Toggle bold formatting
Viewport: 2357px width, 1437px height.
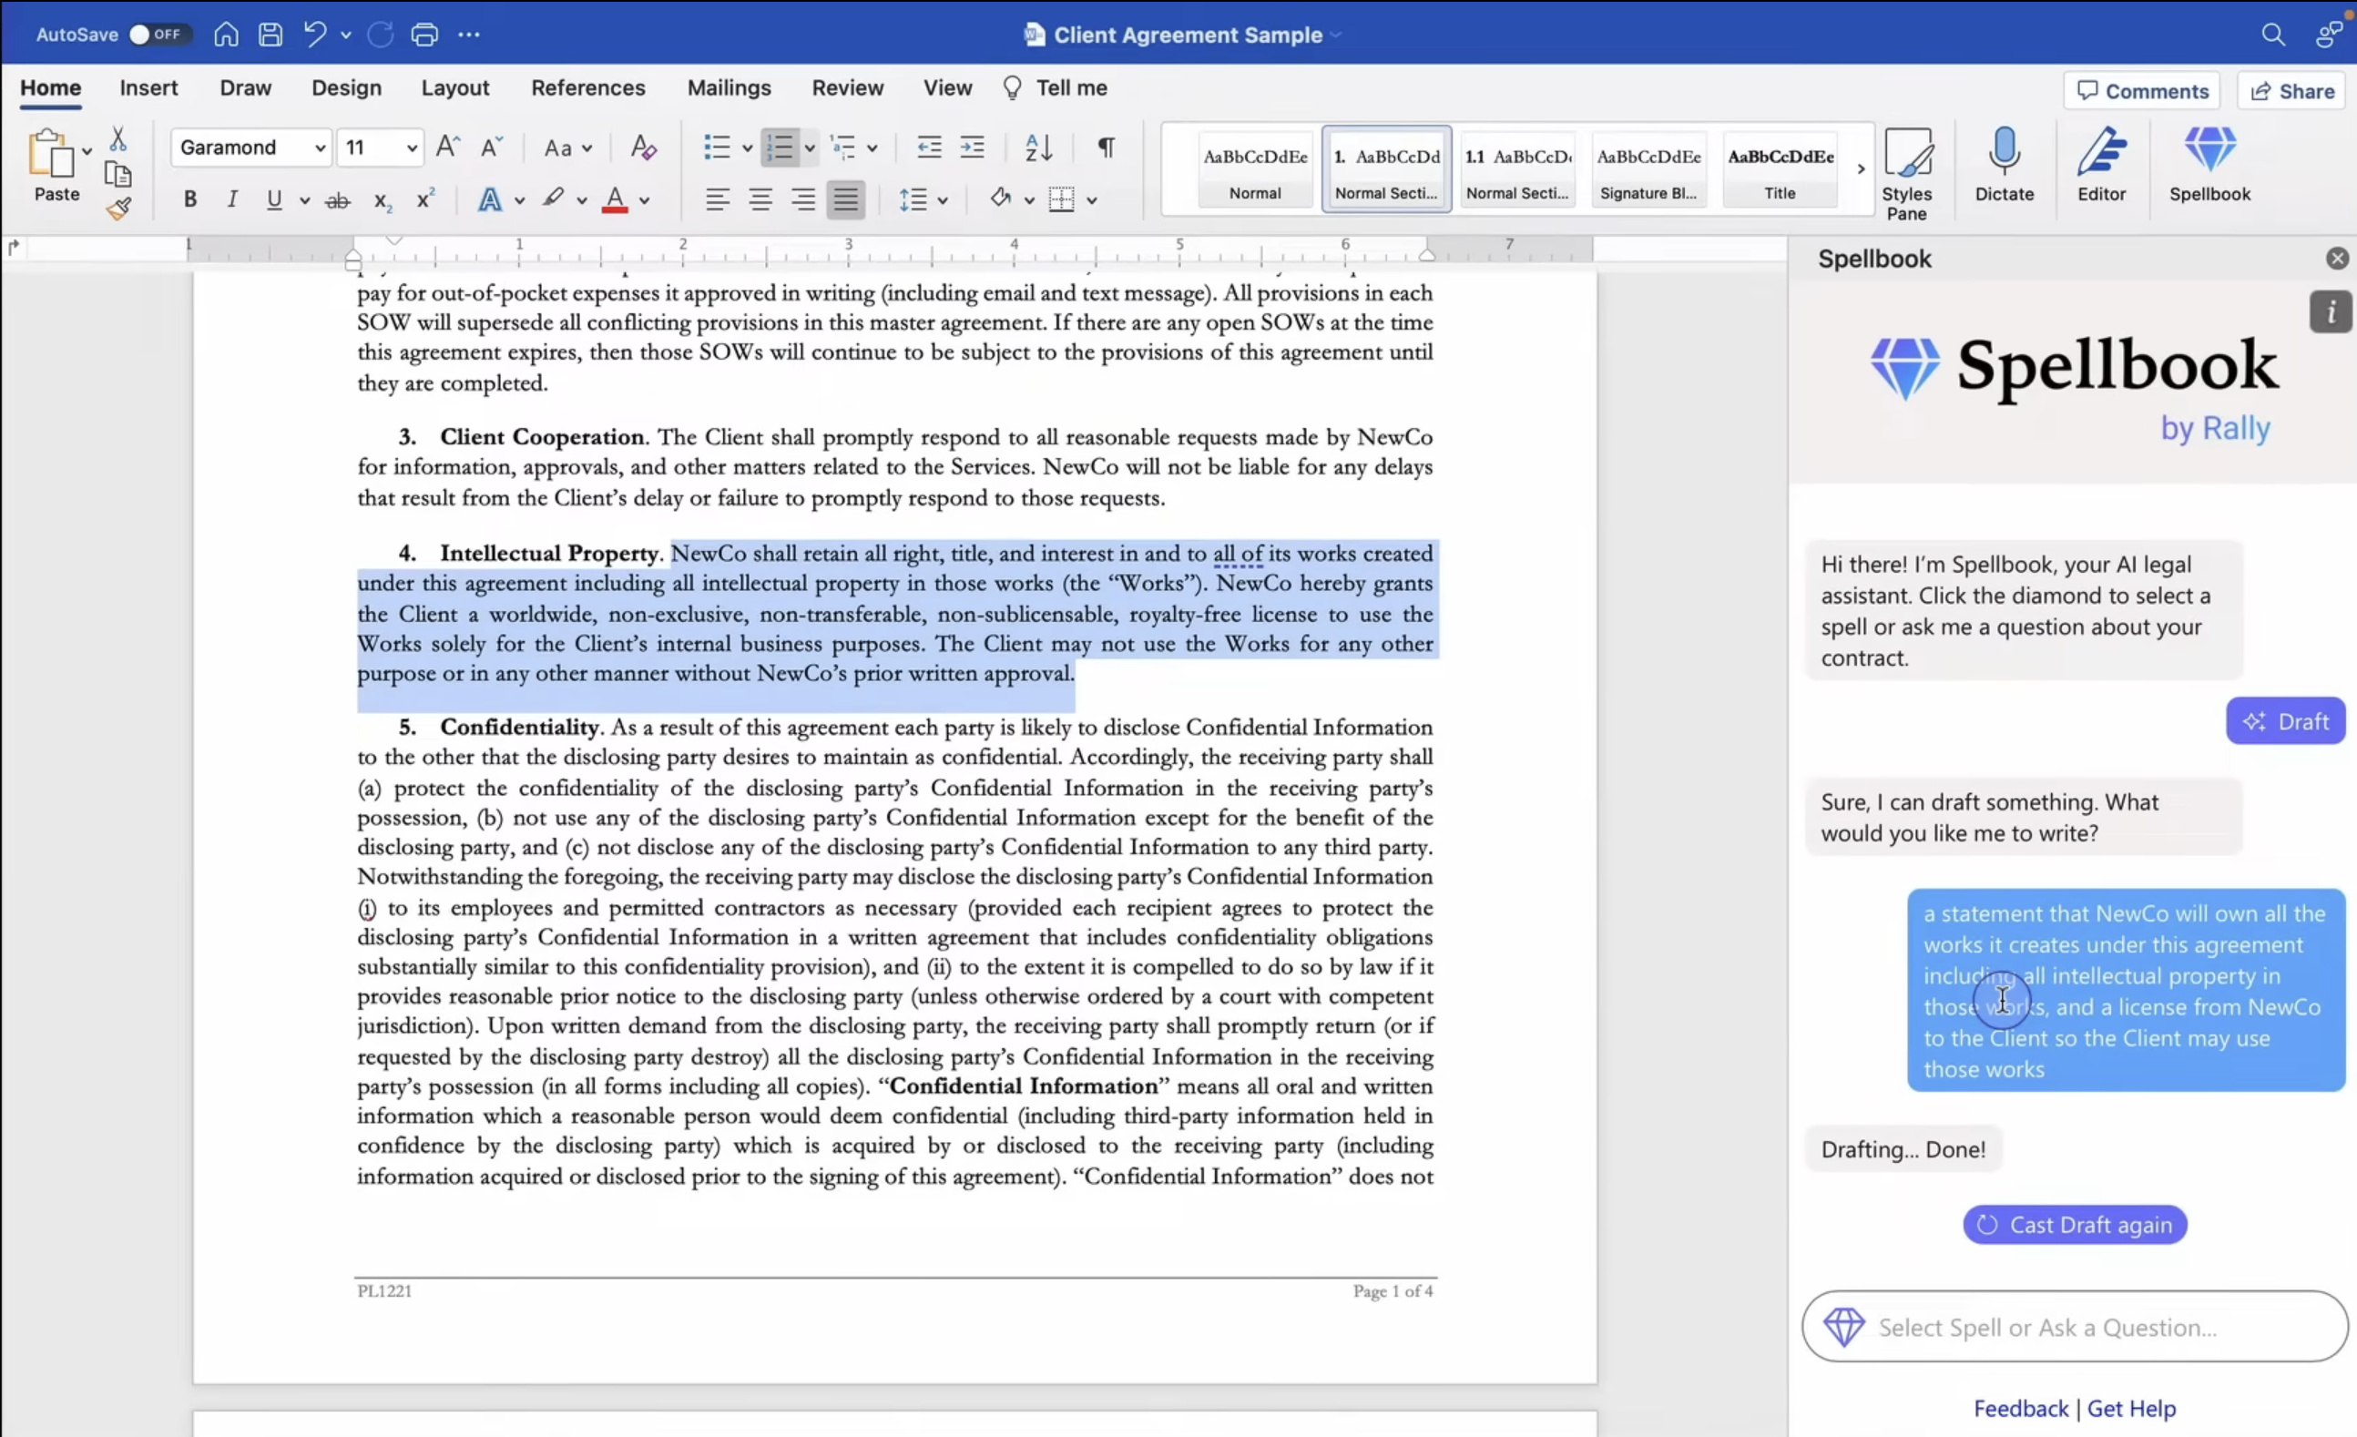tap(189, 199)
